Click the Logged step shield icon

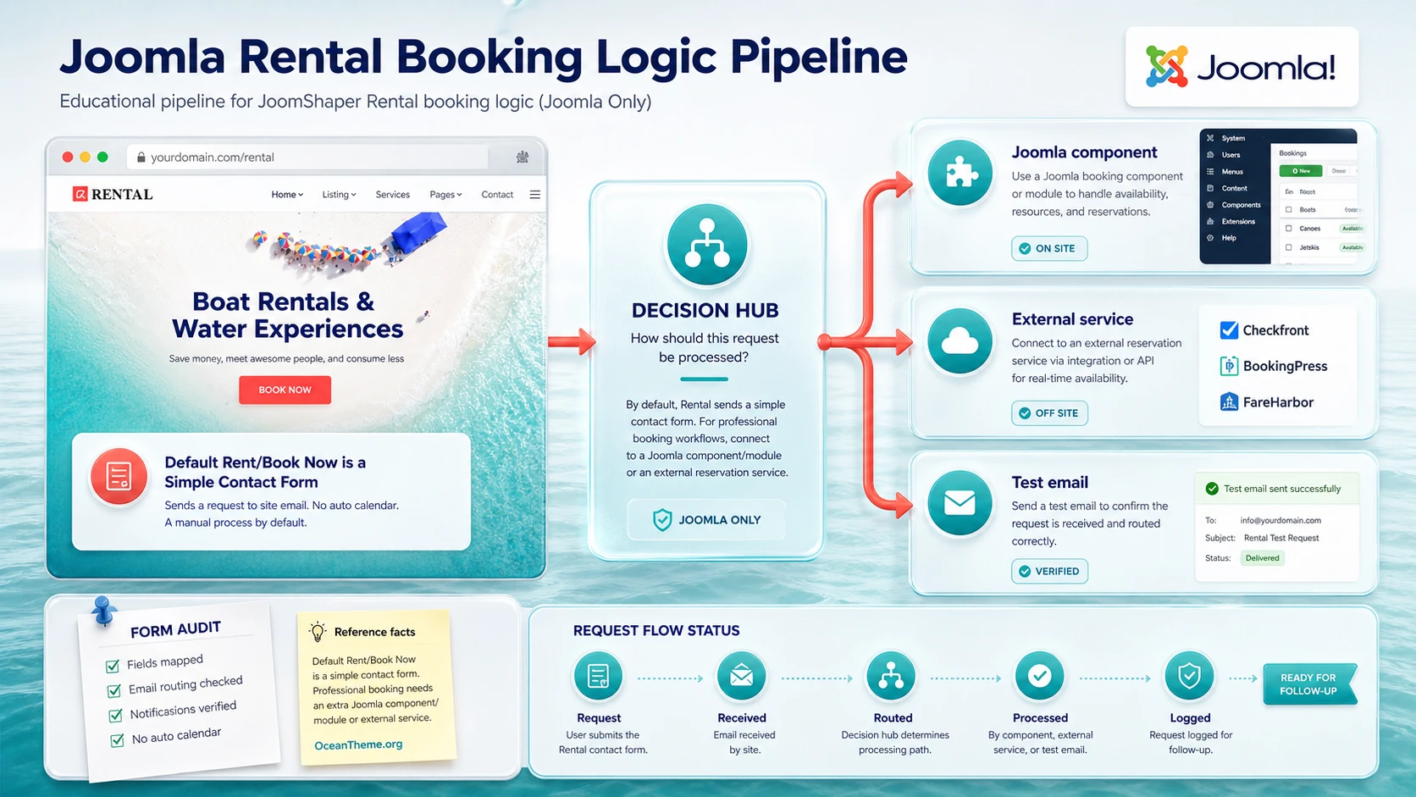tap(1189, 676)
